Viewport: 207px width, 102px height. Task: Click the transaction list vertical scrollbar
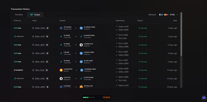click(181, 34)
